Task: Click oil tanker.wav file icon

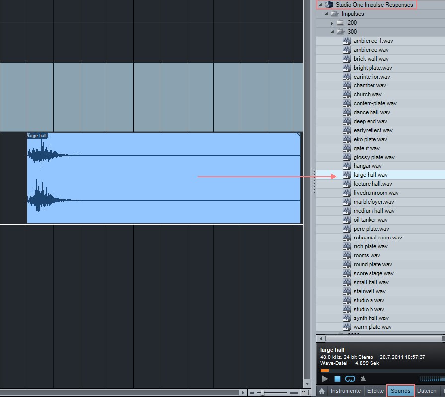Action: tap(347, 220)
